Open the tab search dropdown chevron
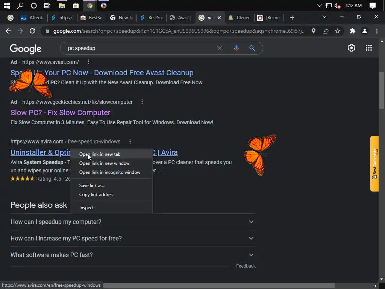Screen dimensions: 385x289 coord(324,17)
